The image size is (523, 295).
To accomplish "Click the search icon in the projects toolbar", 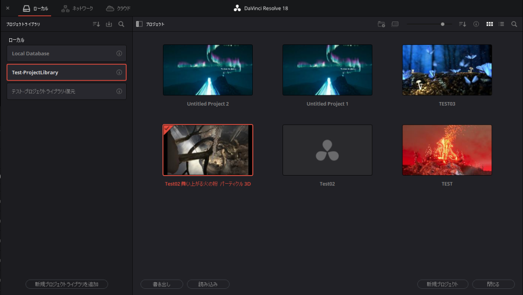I will (x=514, y=24).
